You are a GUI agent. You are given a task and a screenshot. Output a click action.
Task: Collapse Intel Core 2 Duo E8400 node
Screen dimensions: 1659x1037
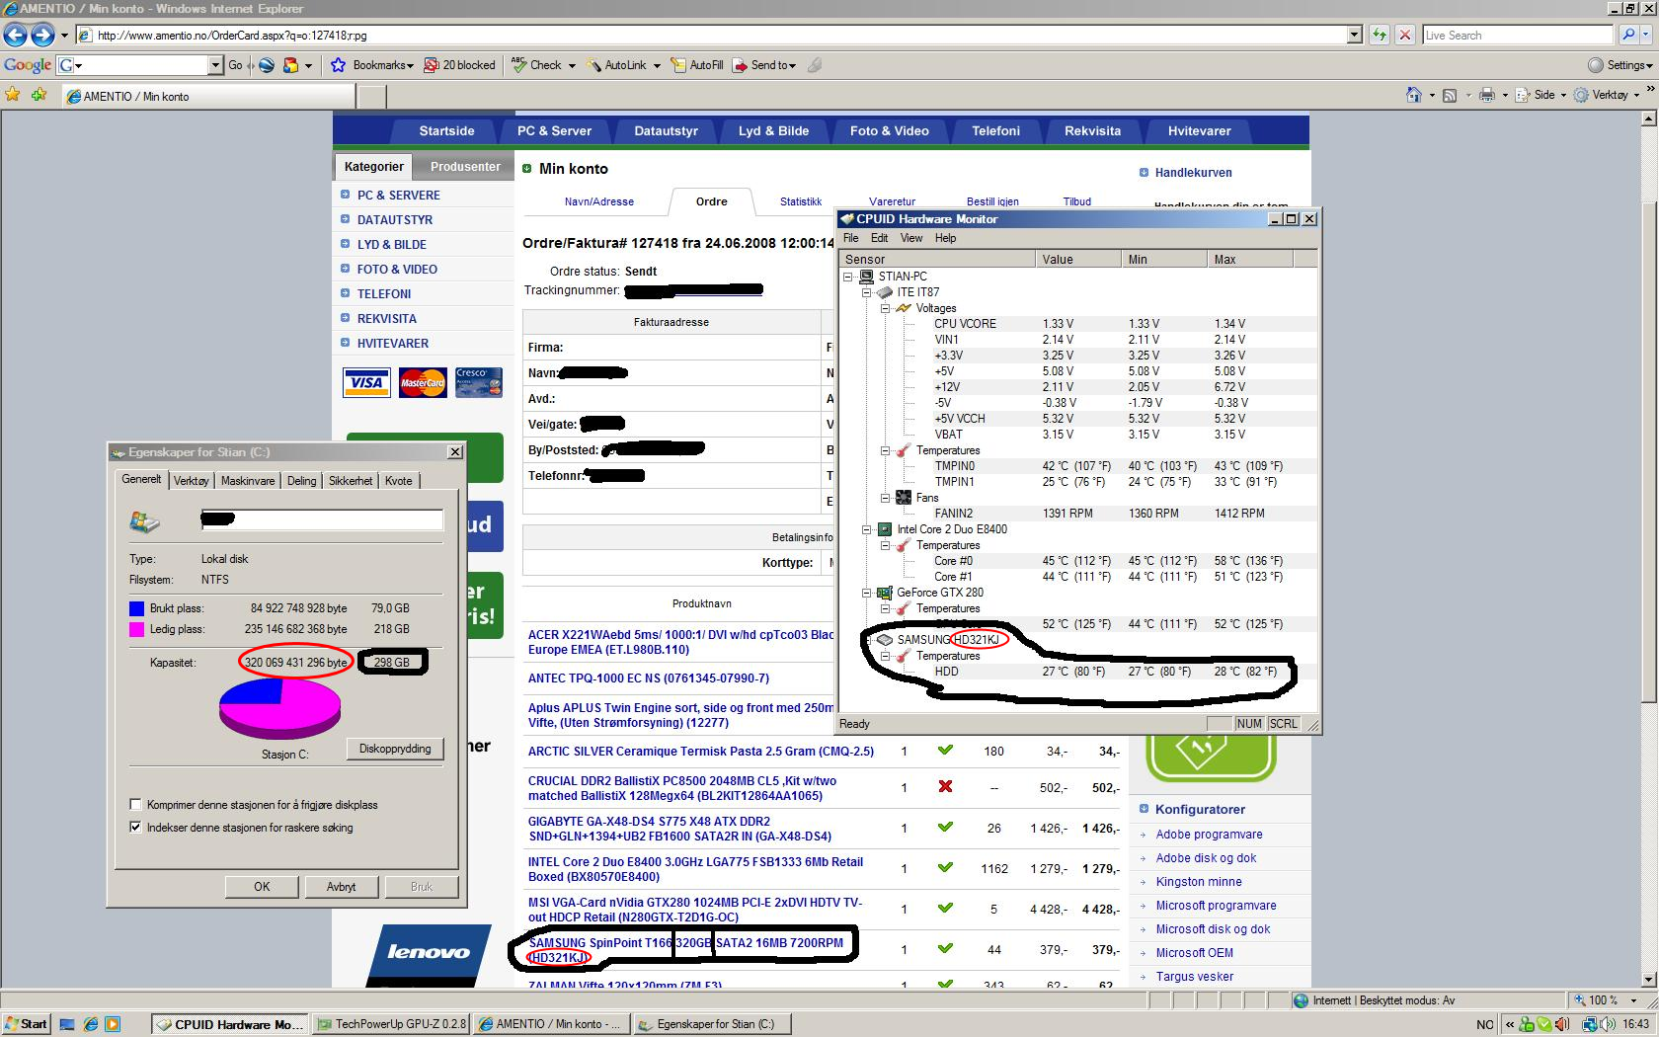pos(866,529)
